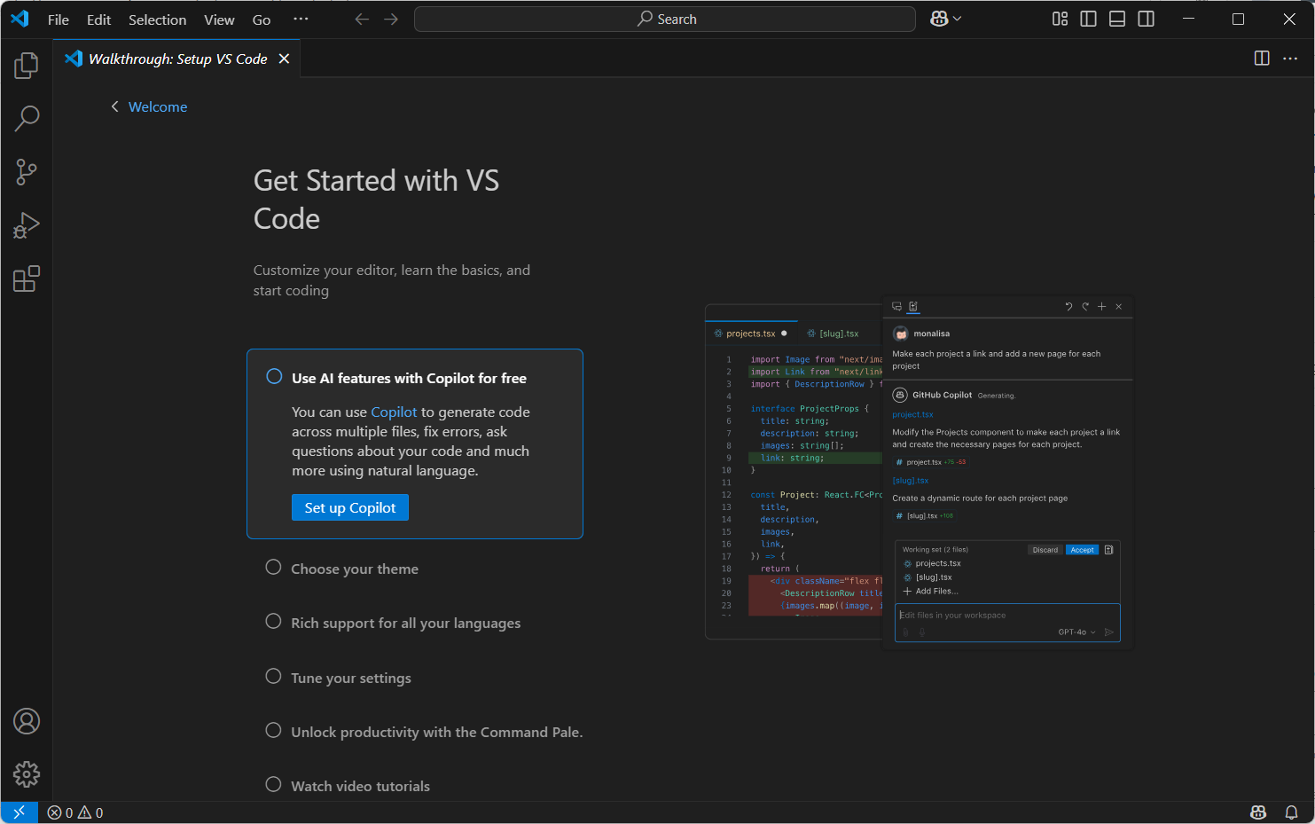Open the editor More Actions ellipsis
Viewport: 1315px width, 824px height.
(1290, 59)
